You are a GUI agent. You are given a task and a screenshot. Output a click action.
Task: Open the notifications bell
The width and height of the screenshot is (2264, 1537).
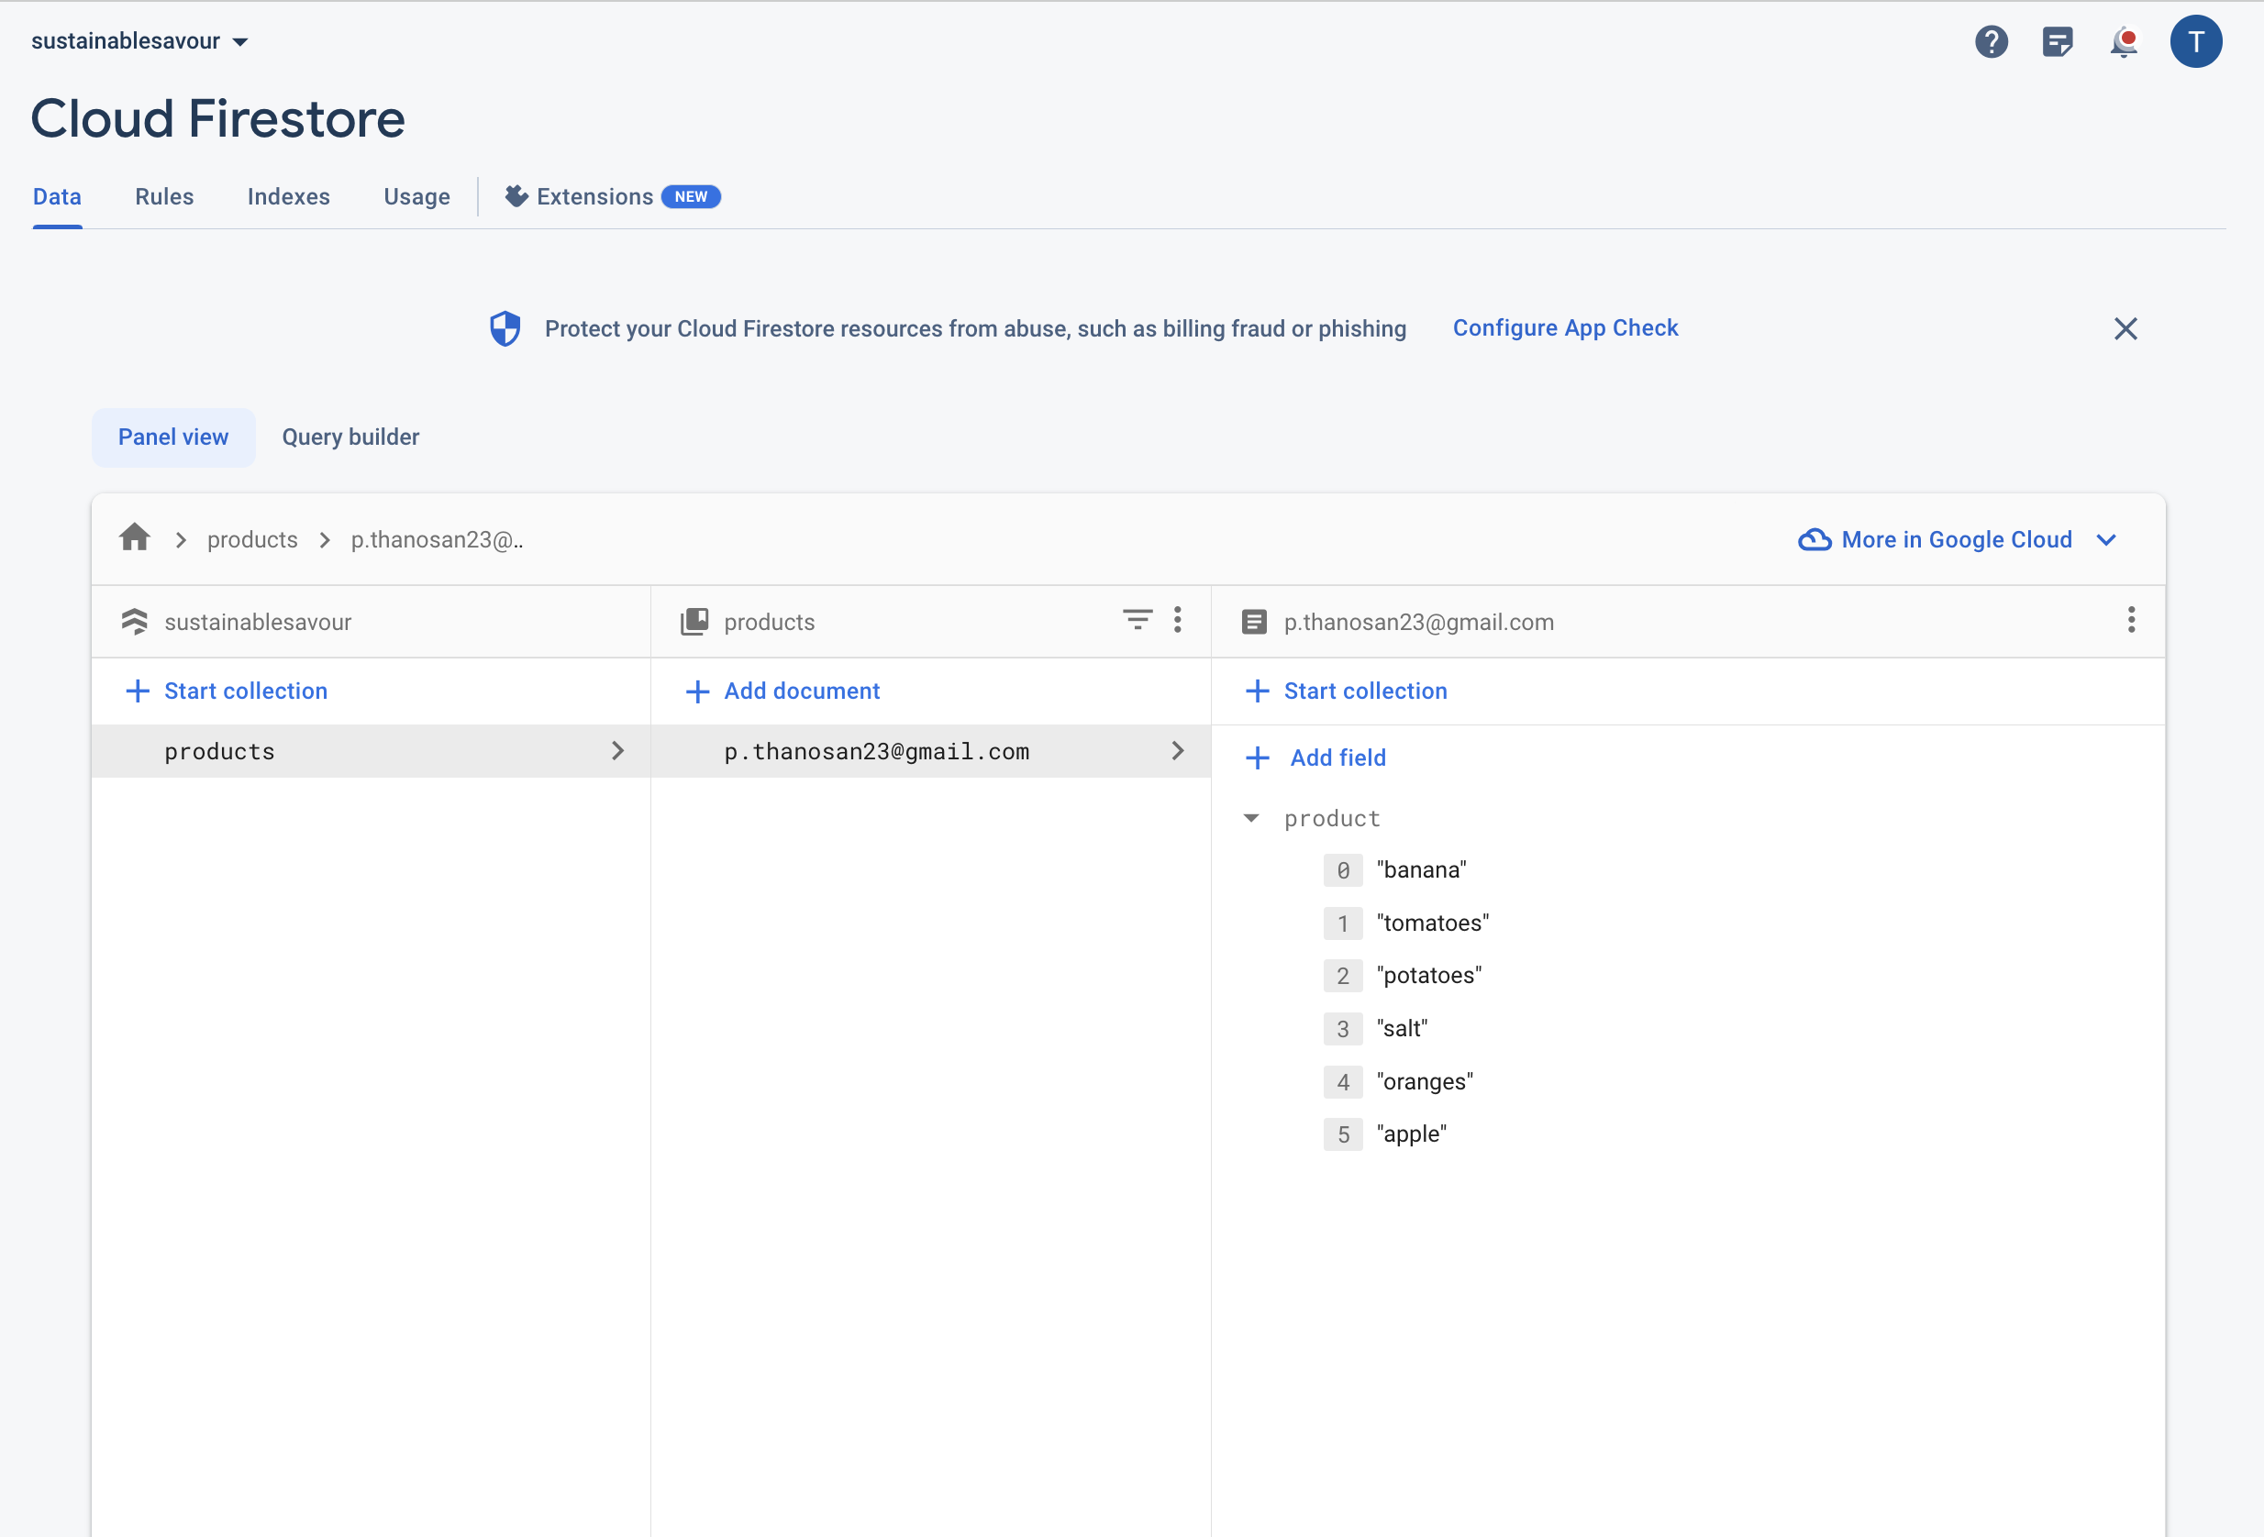2123,42
